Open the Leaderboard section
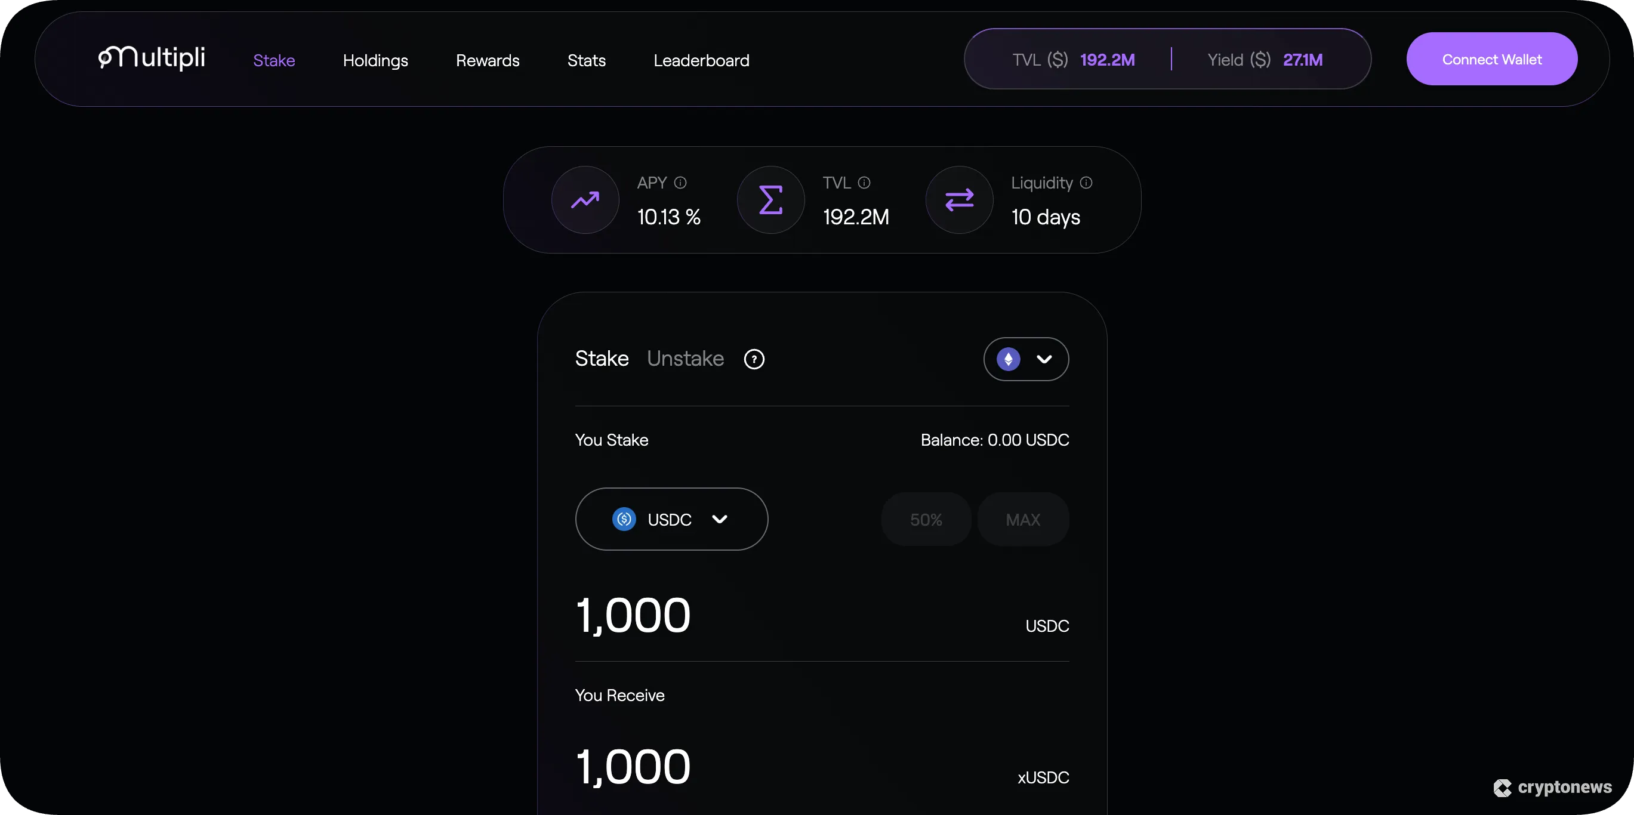1634x815 pixels. point(701,60)
